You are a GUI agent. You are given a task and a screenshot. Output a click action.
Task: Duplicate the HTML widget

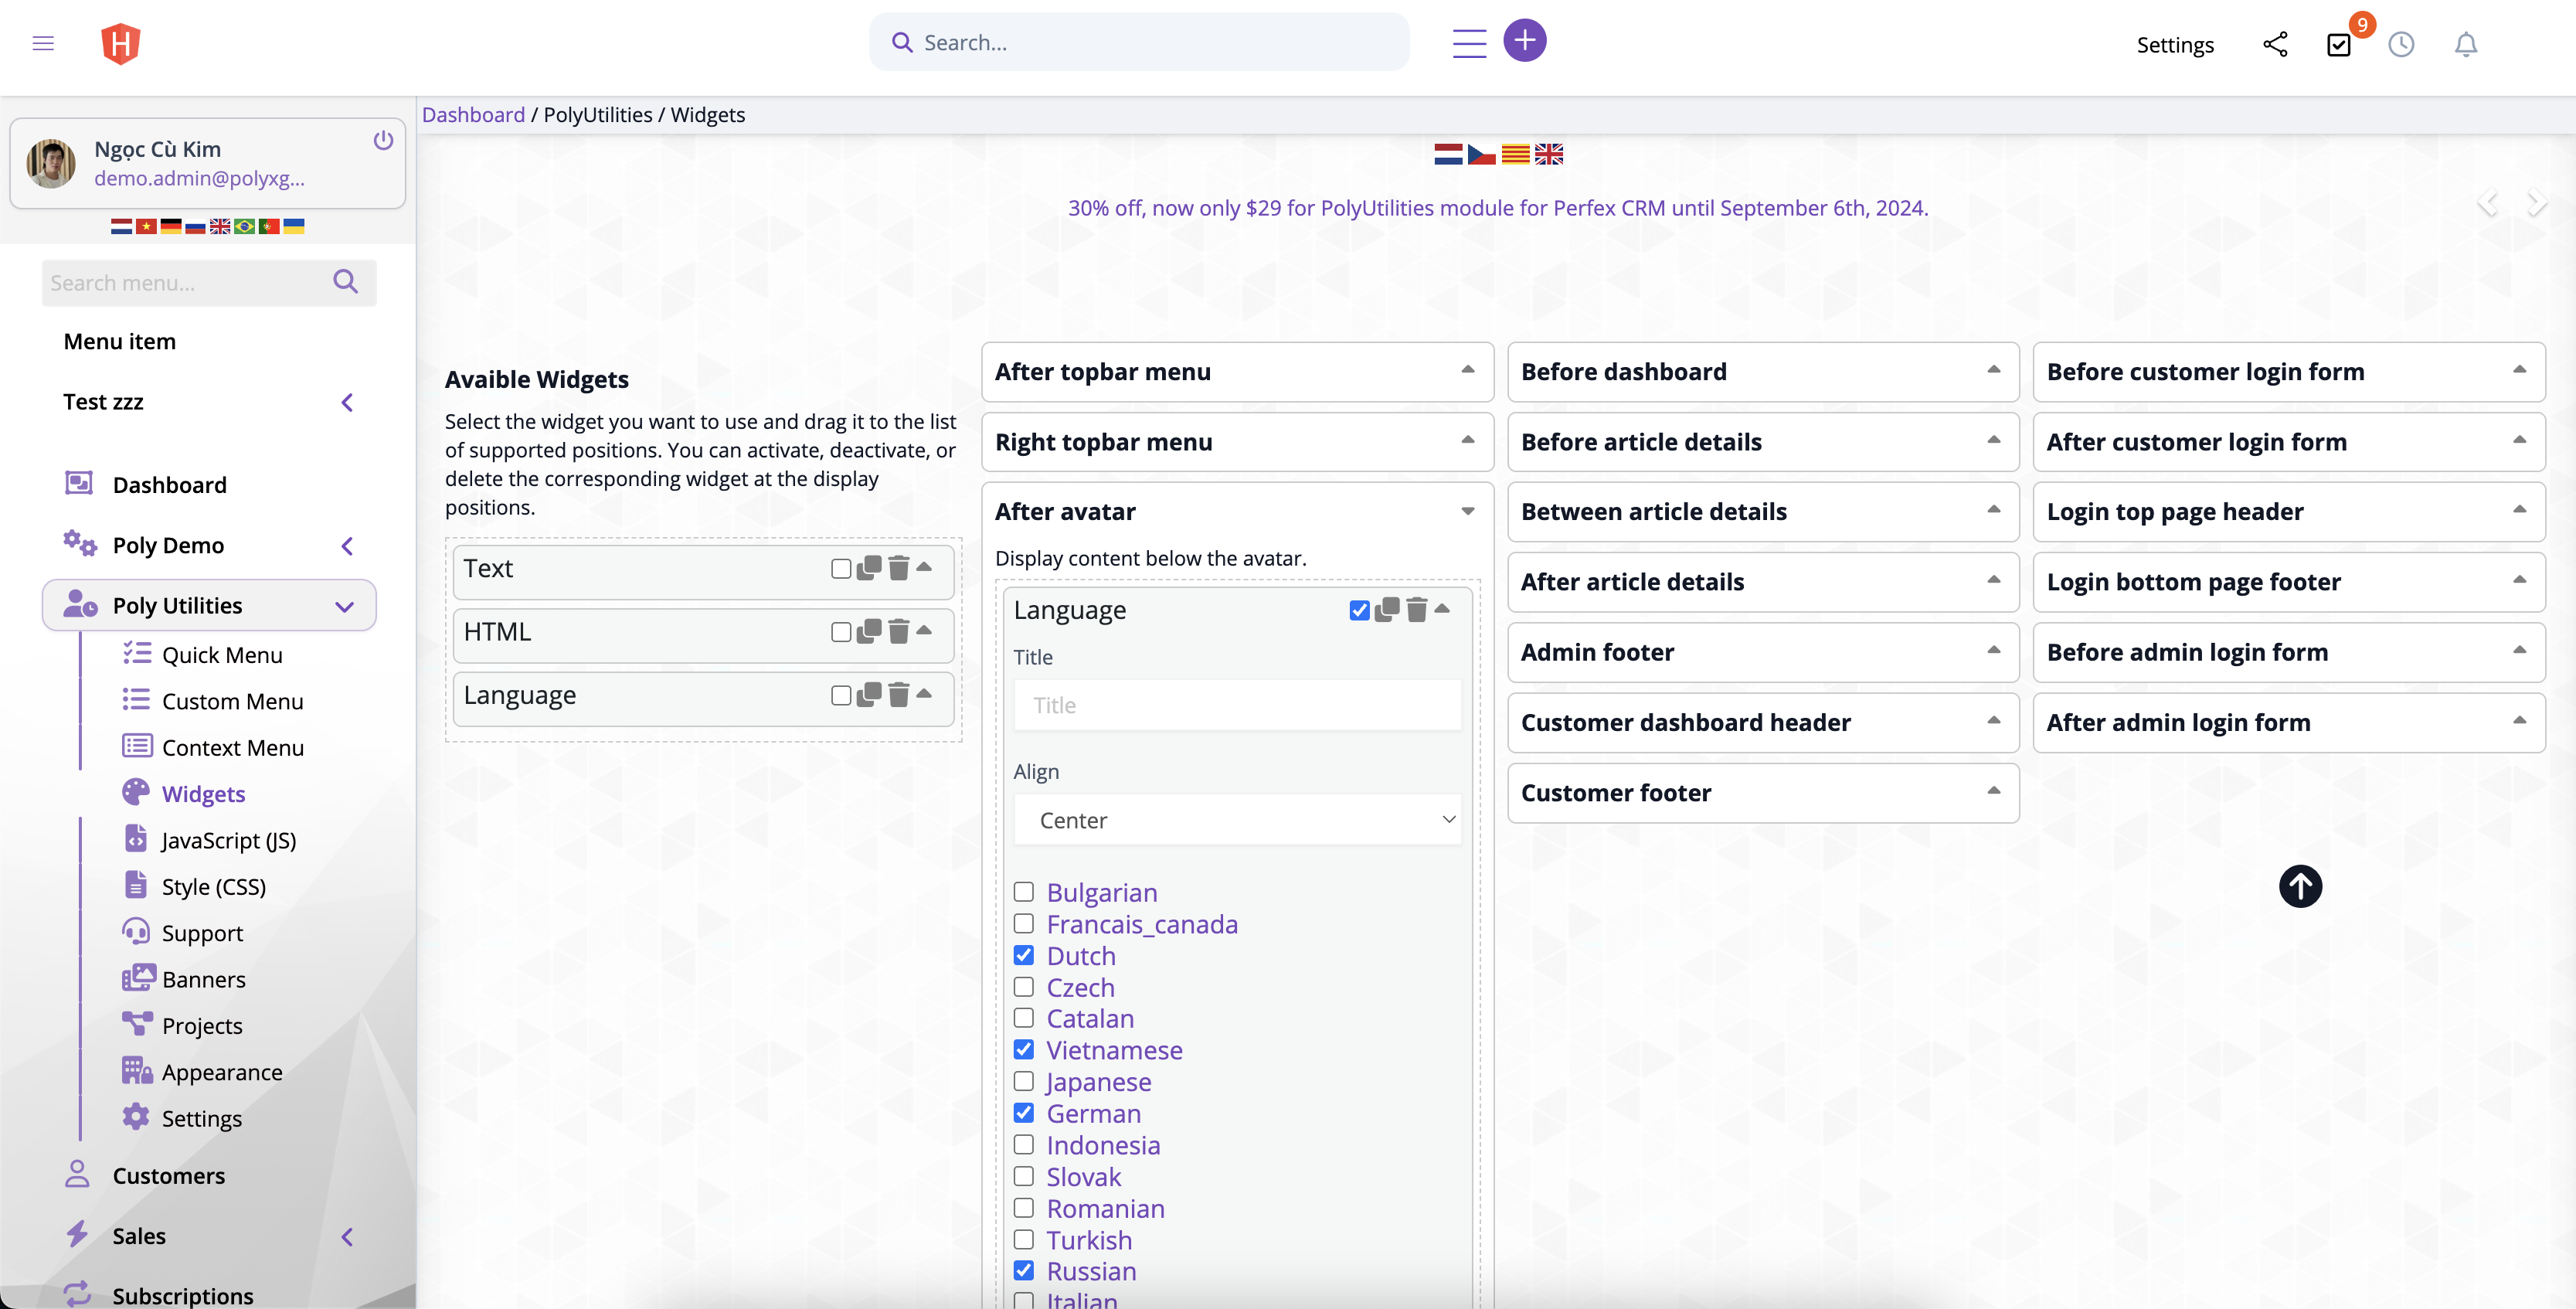(x=869, y=631)
